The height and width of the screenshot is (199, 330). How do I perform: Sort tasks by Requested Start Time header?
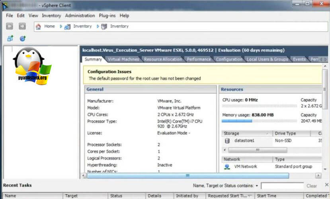pos(230,196)
